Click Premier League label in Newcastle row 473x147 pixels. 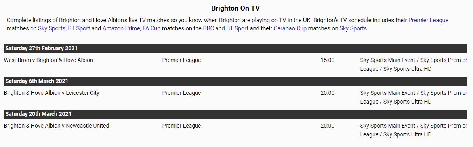tap(181, 126)
